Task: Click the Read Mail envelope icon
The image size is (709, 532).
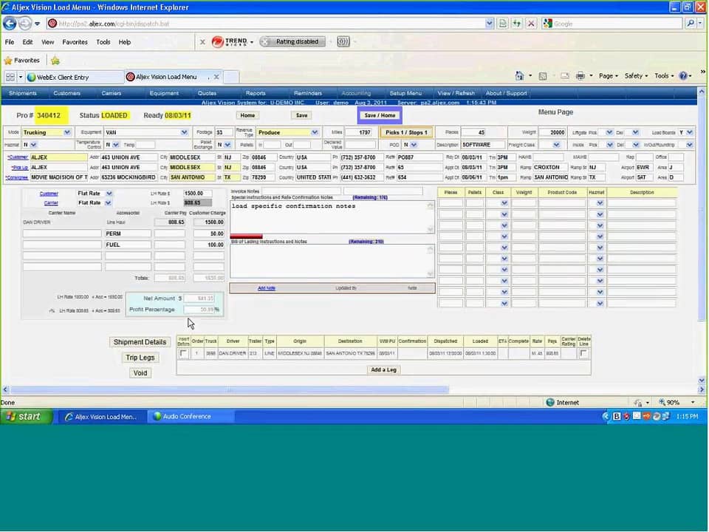Action: click(565, 76)
